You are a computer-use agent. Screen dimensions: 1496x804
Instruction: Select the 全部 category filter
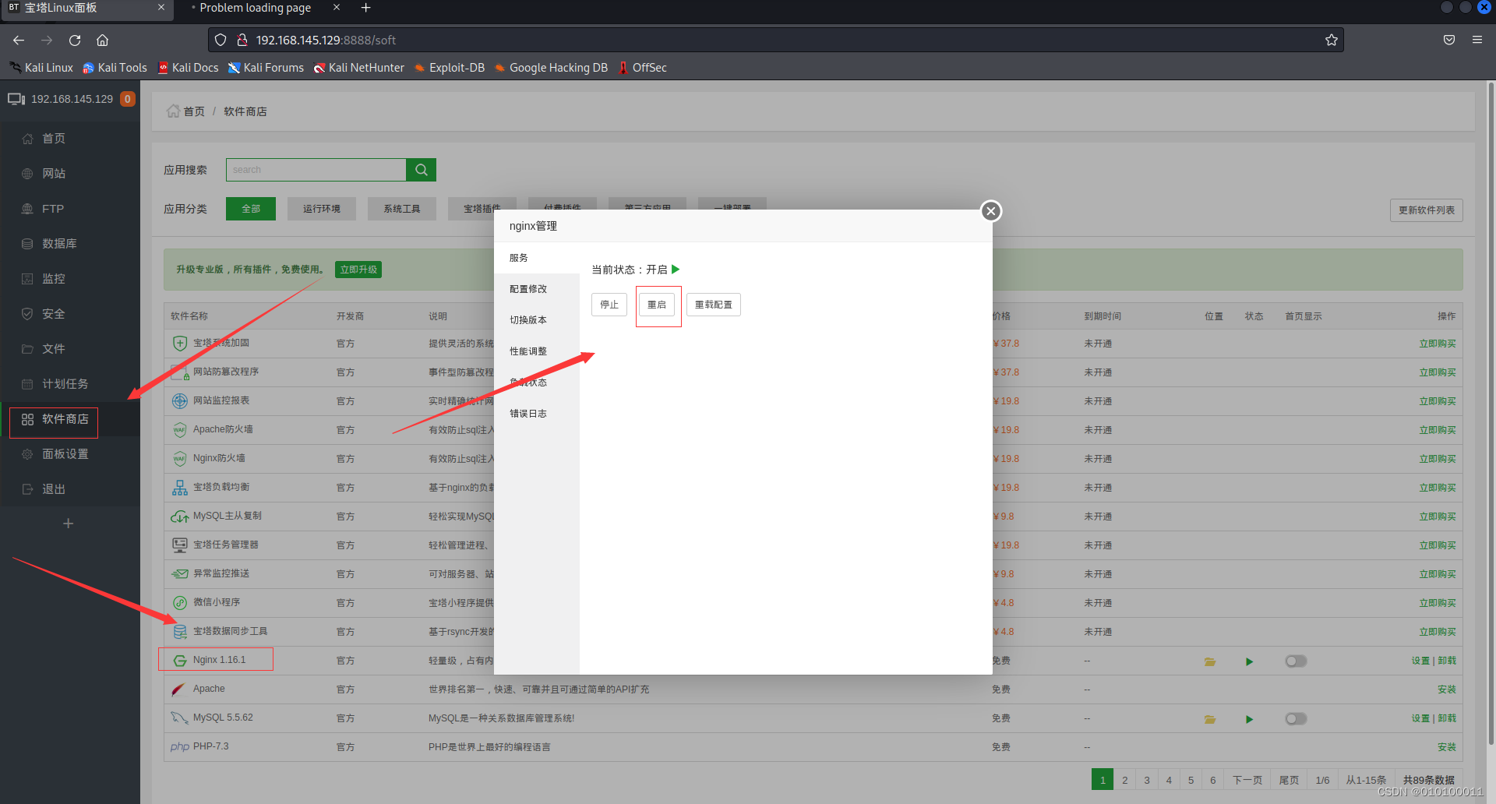(x=251, y=209)
